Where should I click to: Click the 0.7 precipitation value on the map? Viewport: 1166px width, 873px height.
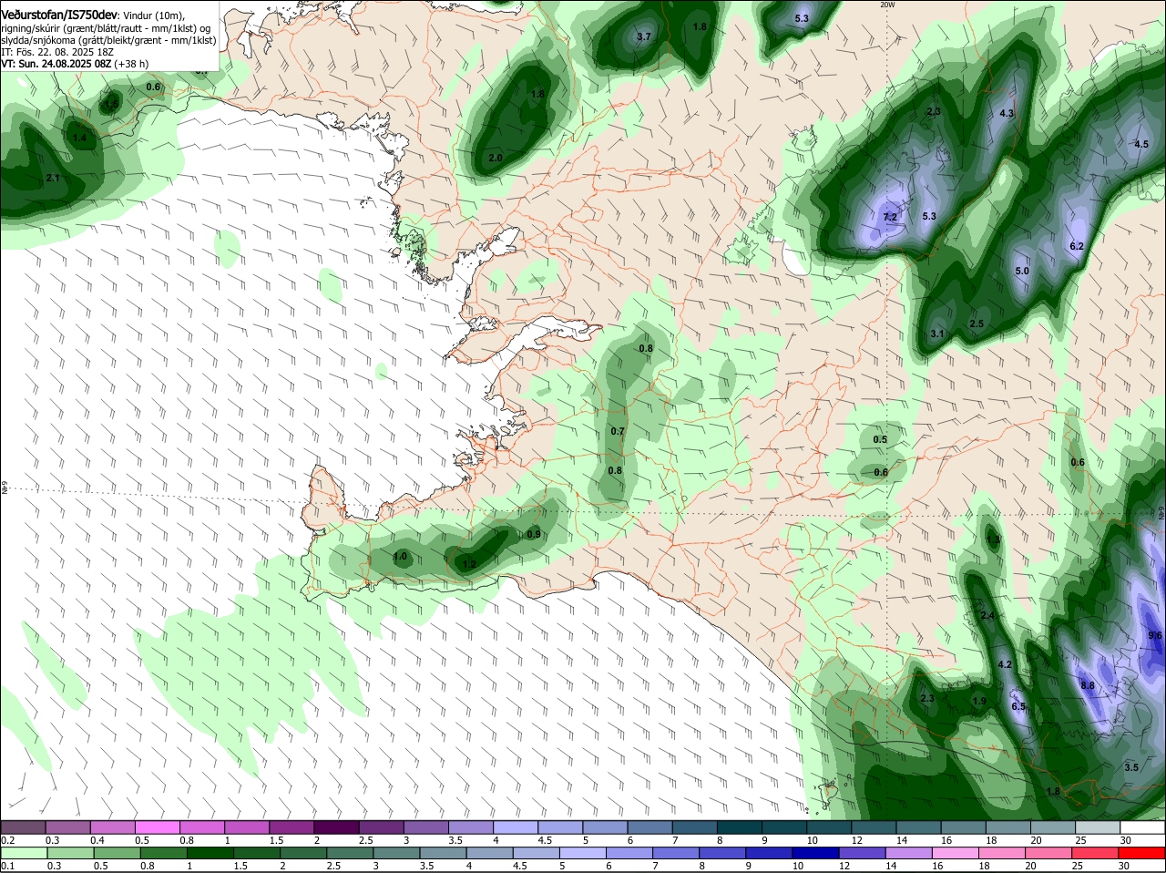pyautogui.click(x=618, y=431)
